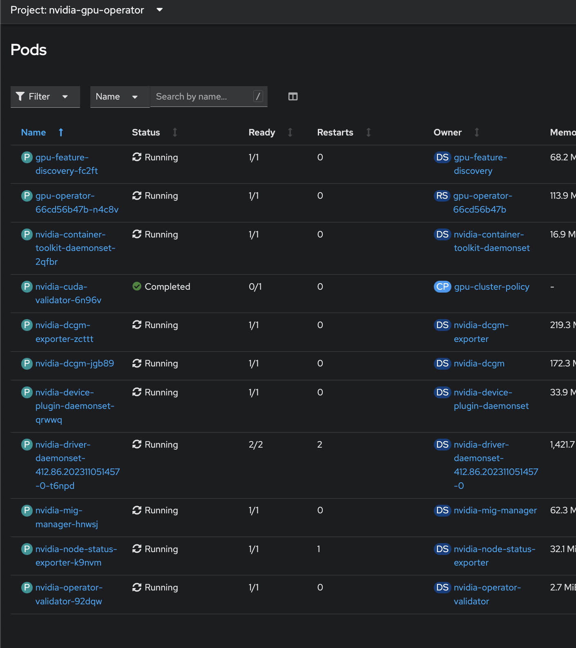This screenshot has height=648, width=576.
Task: Sort pods by Name column header
Action: tap(33, 132)
